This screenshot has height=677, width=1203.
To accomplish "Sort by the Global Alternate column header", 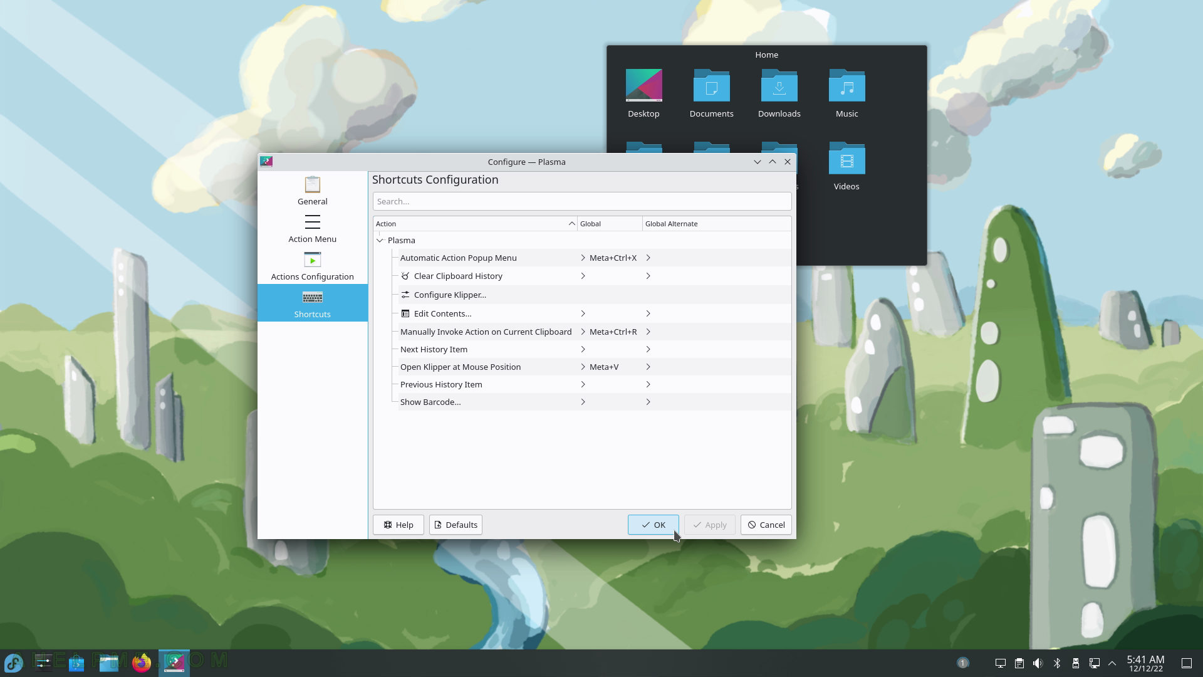I will [x=717, y=224].
